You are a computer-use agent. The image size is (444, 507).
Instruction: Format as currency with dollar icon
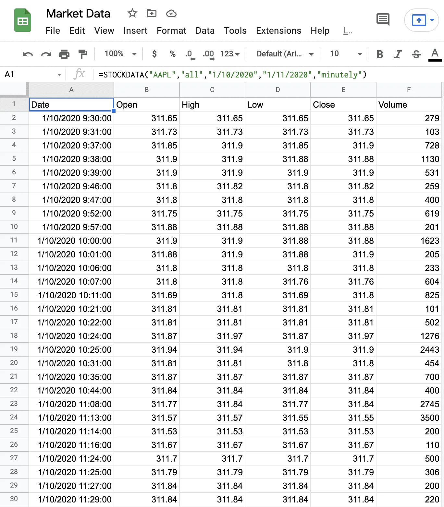[154, 53]
